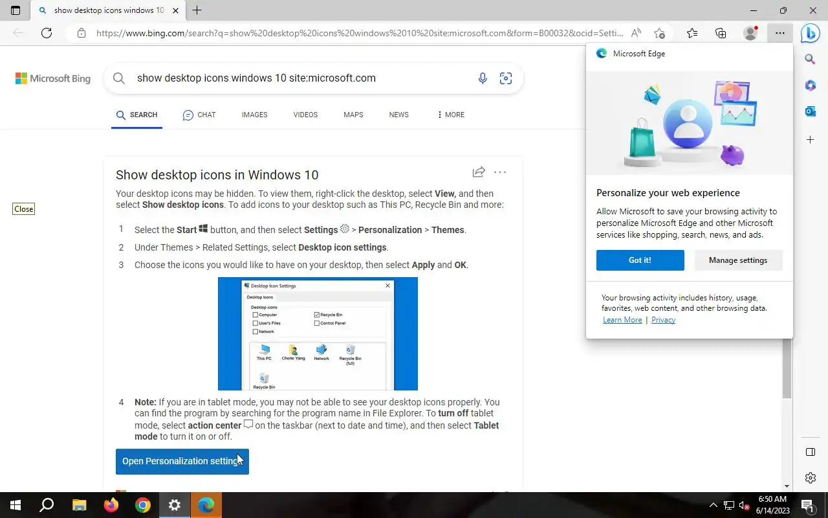Open the Privacy link
The height and width of the screenshot is (518, 828).
pos(663,320)
